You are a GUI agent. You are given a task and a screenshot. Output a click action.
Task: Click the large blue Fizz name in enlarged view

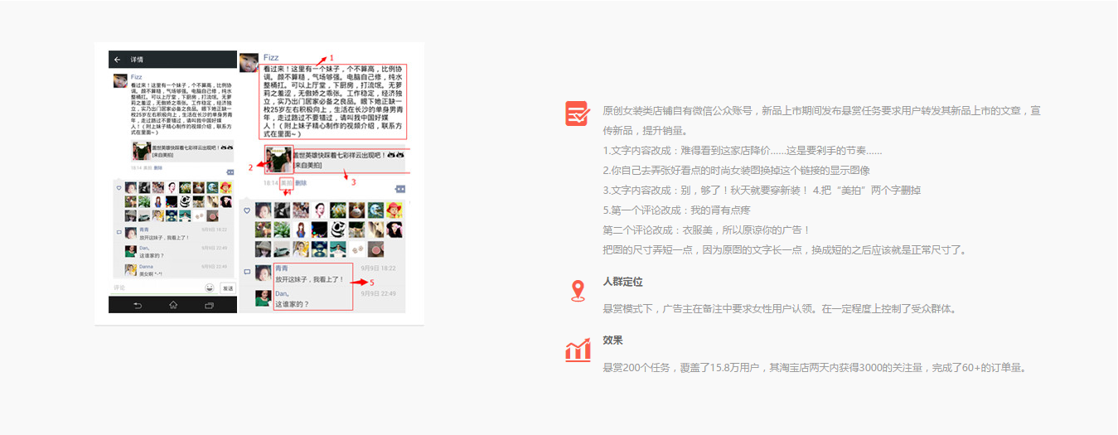[x=271, y=57]
